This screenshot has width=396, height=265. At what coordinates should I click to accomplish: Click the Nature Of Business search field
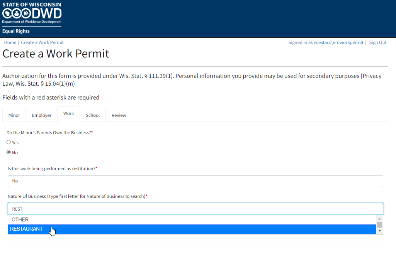(x=195, y=209)
